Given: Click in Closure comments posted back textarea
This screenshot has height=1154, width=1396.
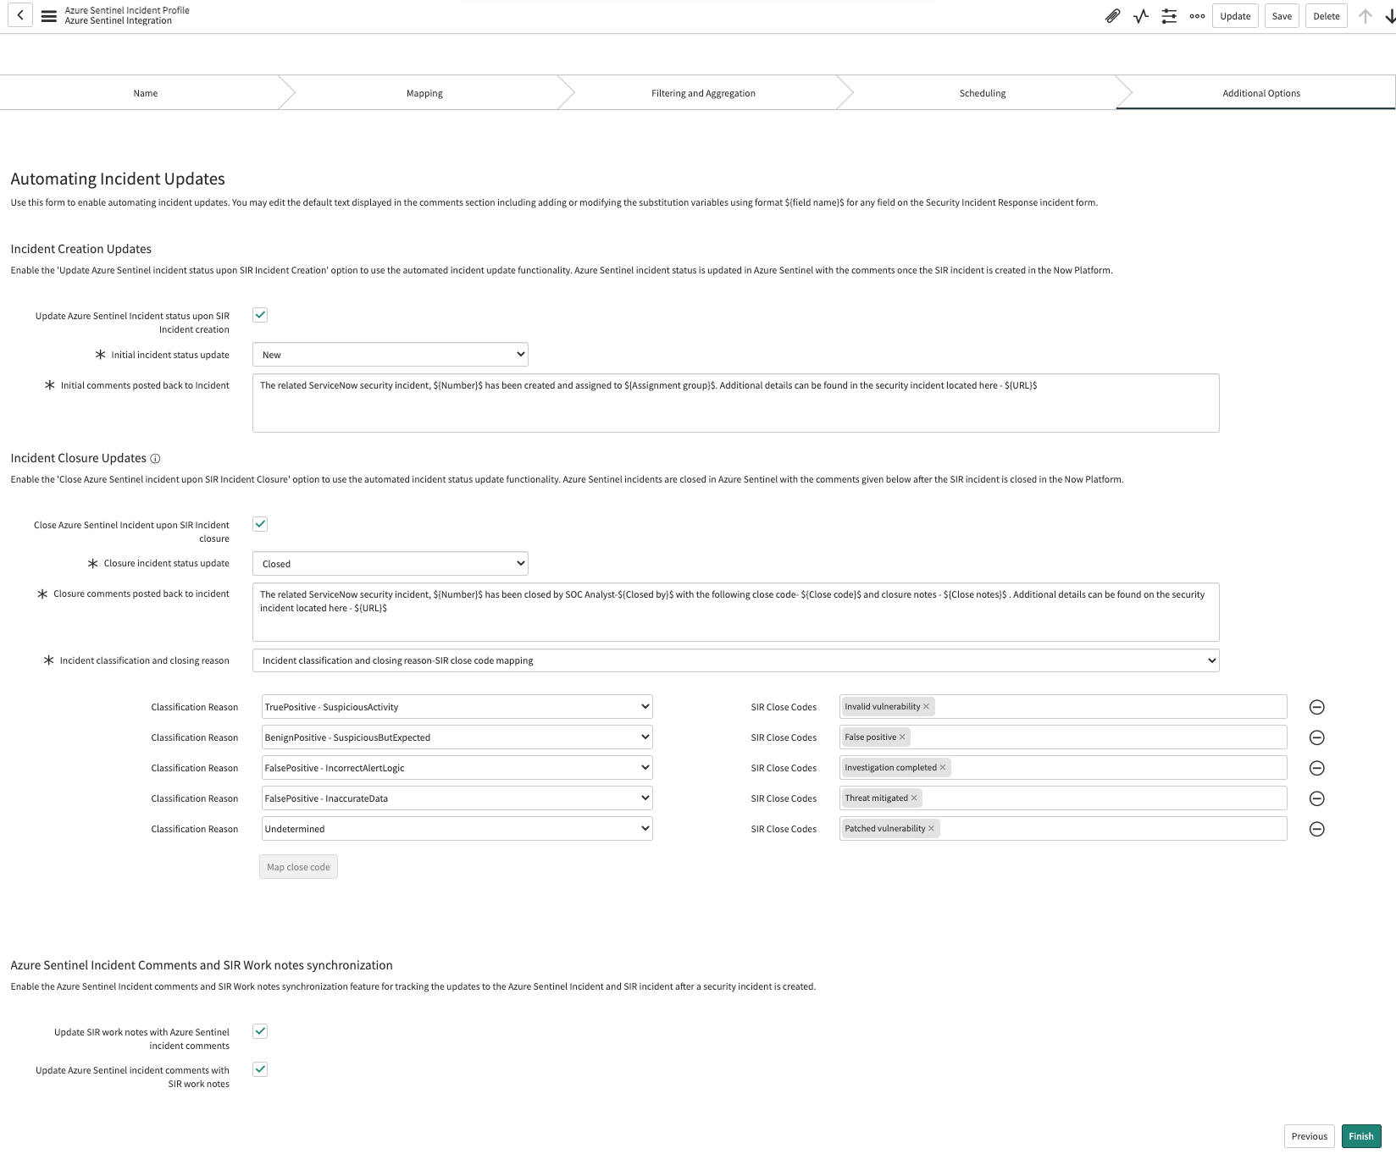Looking at the screenshot, I should [x=736, y=612].
